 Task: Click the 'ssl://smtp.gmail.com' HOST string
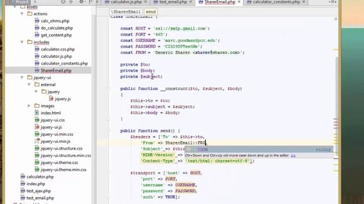(181, 28)
